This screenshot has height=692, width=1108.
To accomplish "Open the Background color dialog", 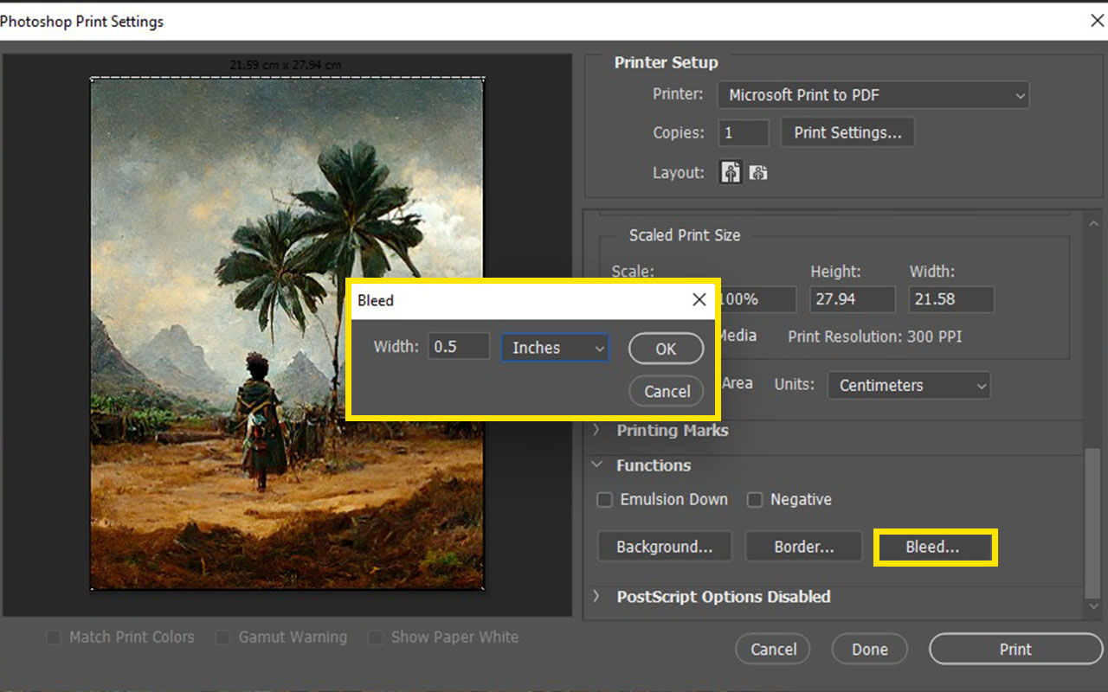I will [664, 546].
